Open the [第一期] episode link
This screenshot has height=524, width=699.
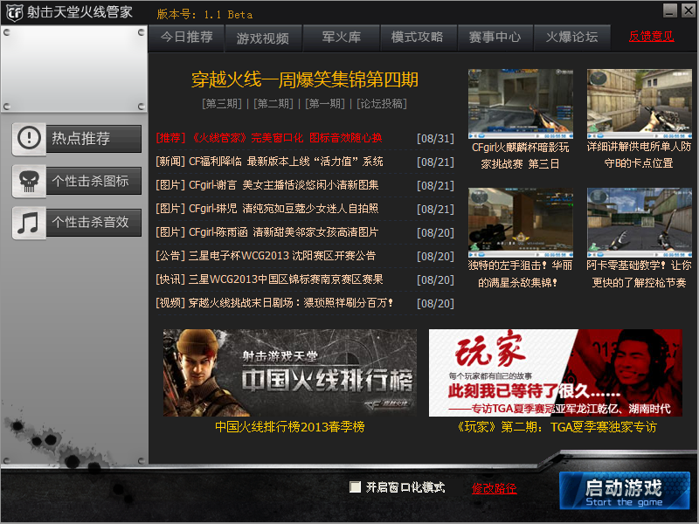point(325,104)
